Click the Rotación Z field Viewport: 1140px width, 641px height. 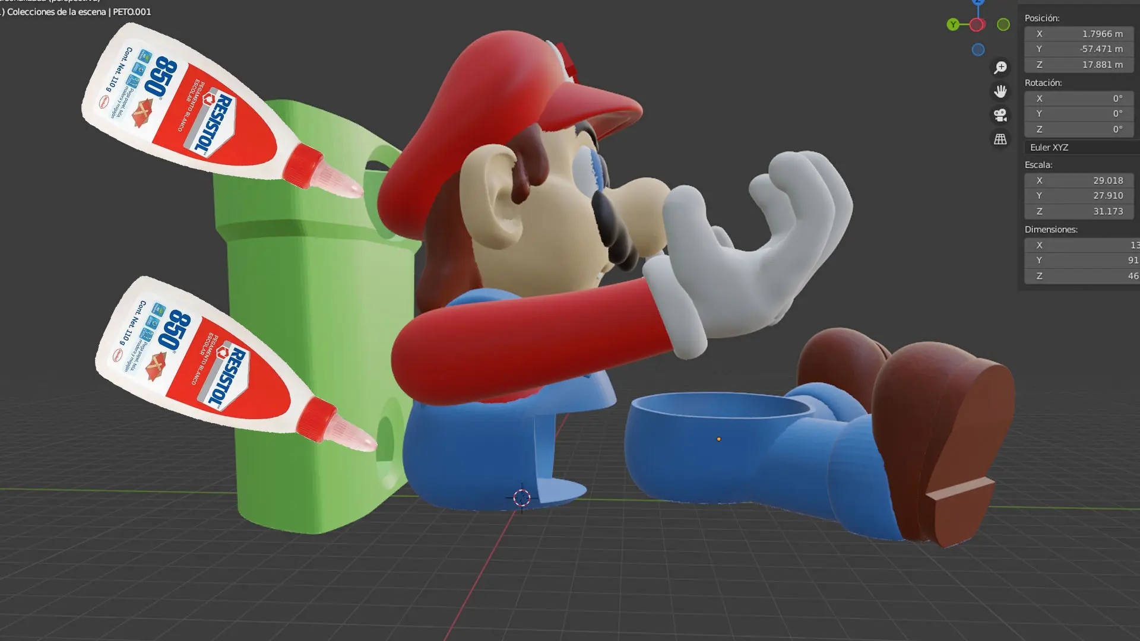1079,129
